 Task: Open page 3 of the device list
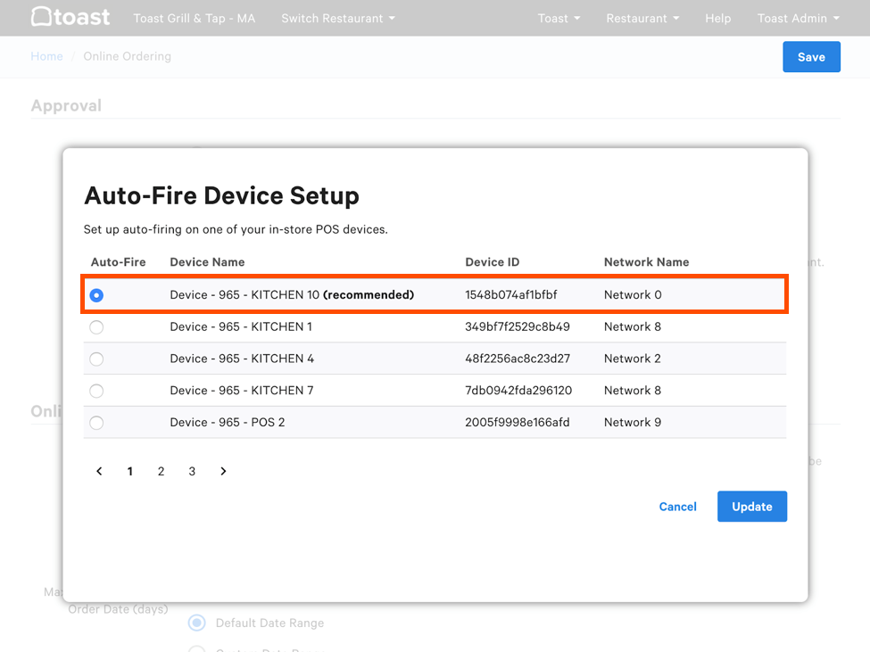coord(192,471)
